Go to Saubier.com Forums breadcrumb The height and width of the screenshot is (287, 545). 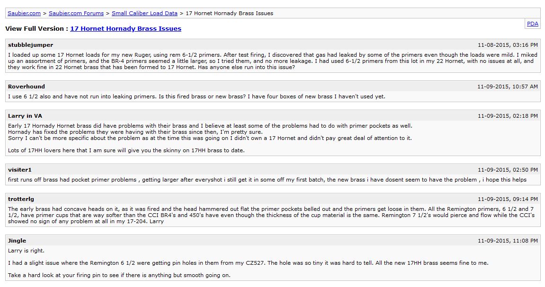[x=76, y=13]
